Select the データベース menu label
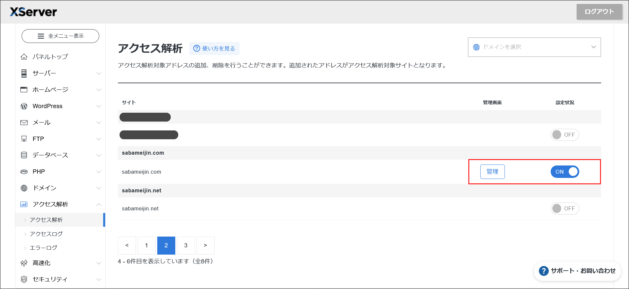This screenshot has height=289, width=629. pyautogui.click(x=50, y=155)
